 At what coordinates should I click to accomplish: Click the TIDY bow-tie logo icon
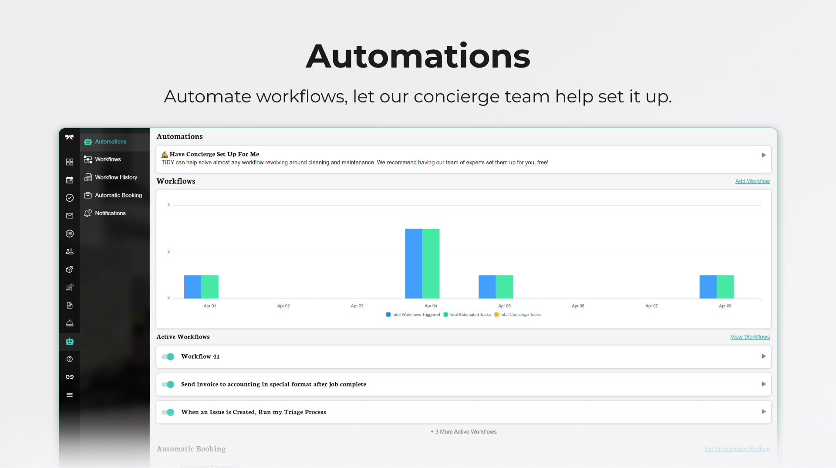click(x=69, y=137)
